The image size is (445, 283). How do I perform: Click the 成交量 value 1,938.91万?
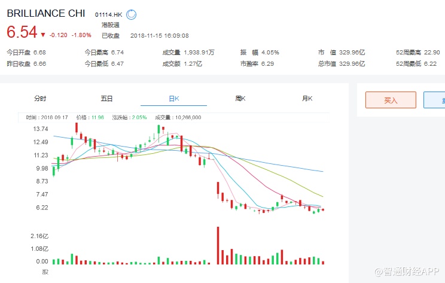point(207,52)
